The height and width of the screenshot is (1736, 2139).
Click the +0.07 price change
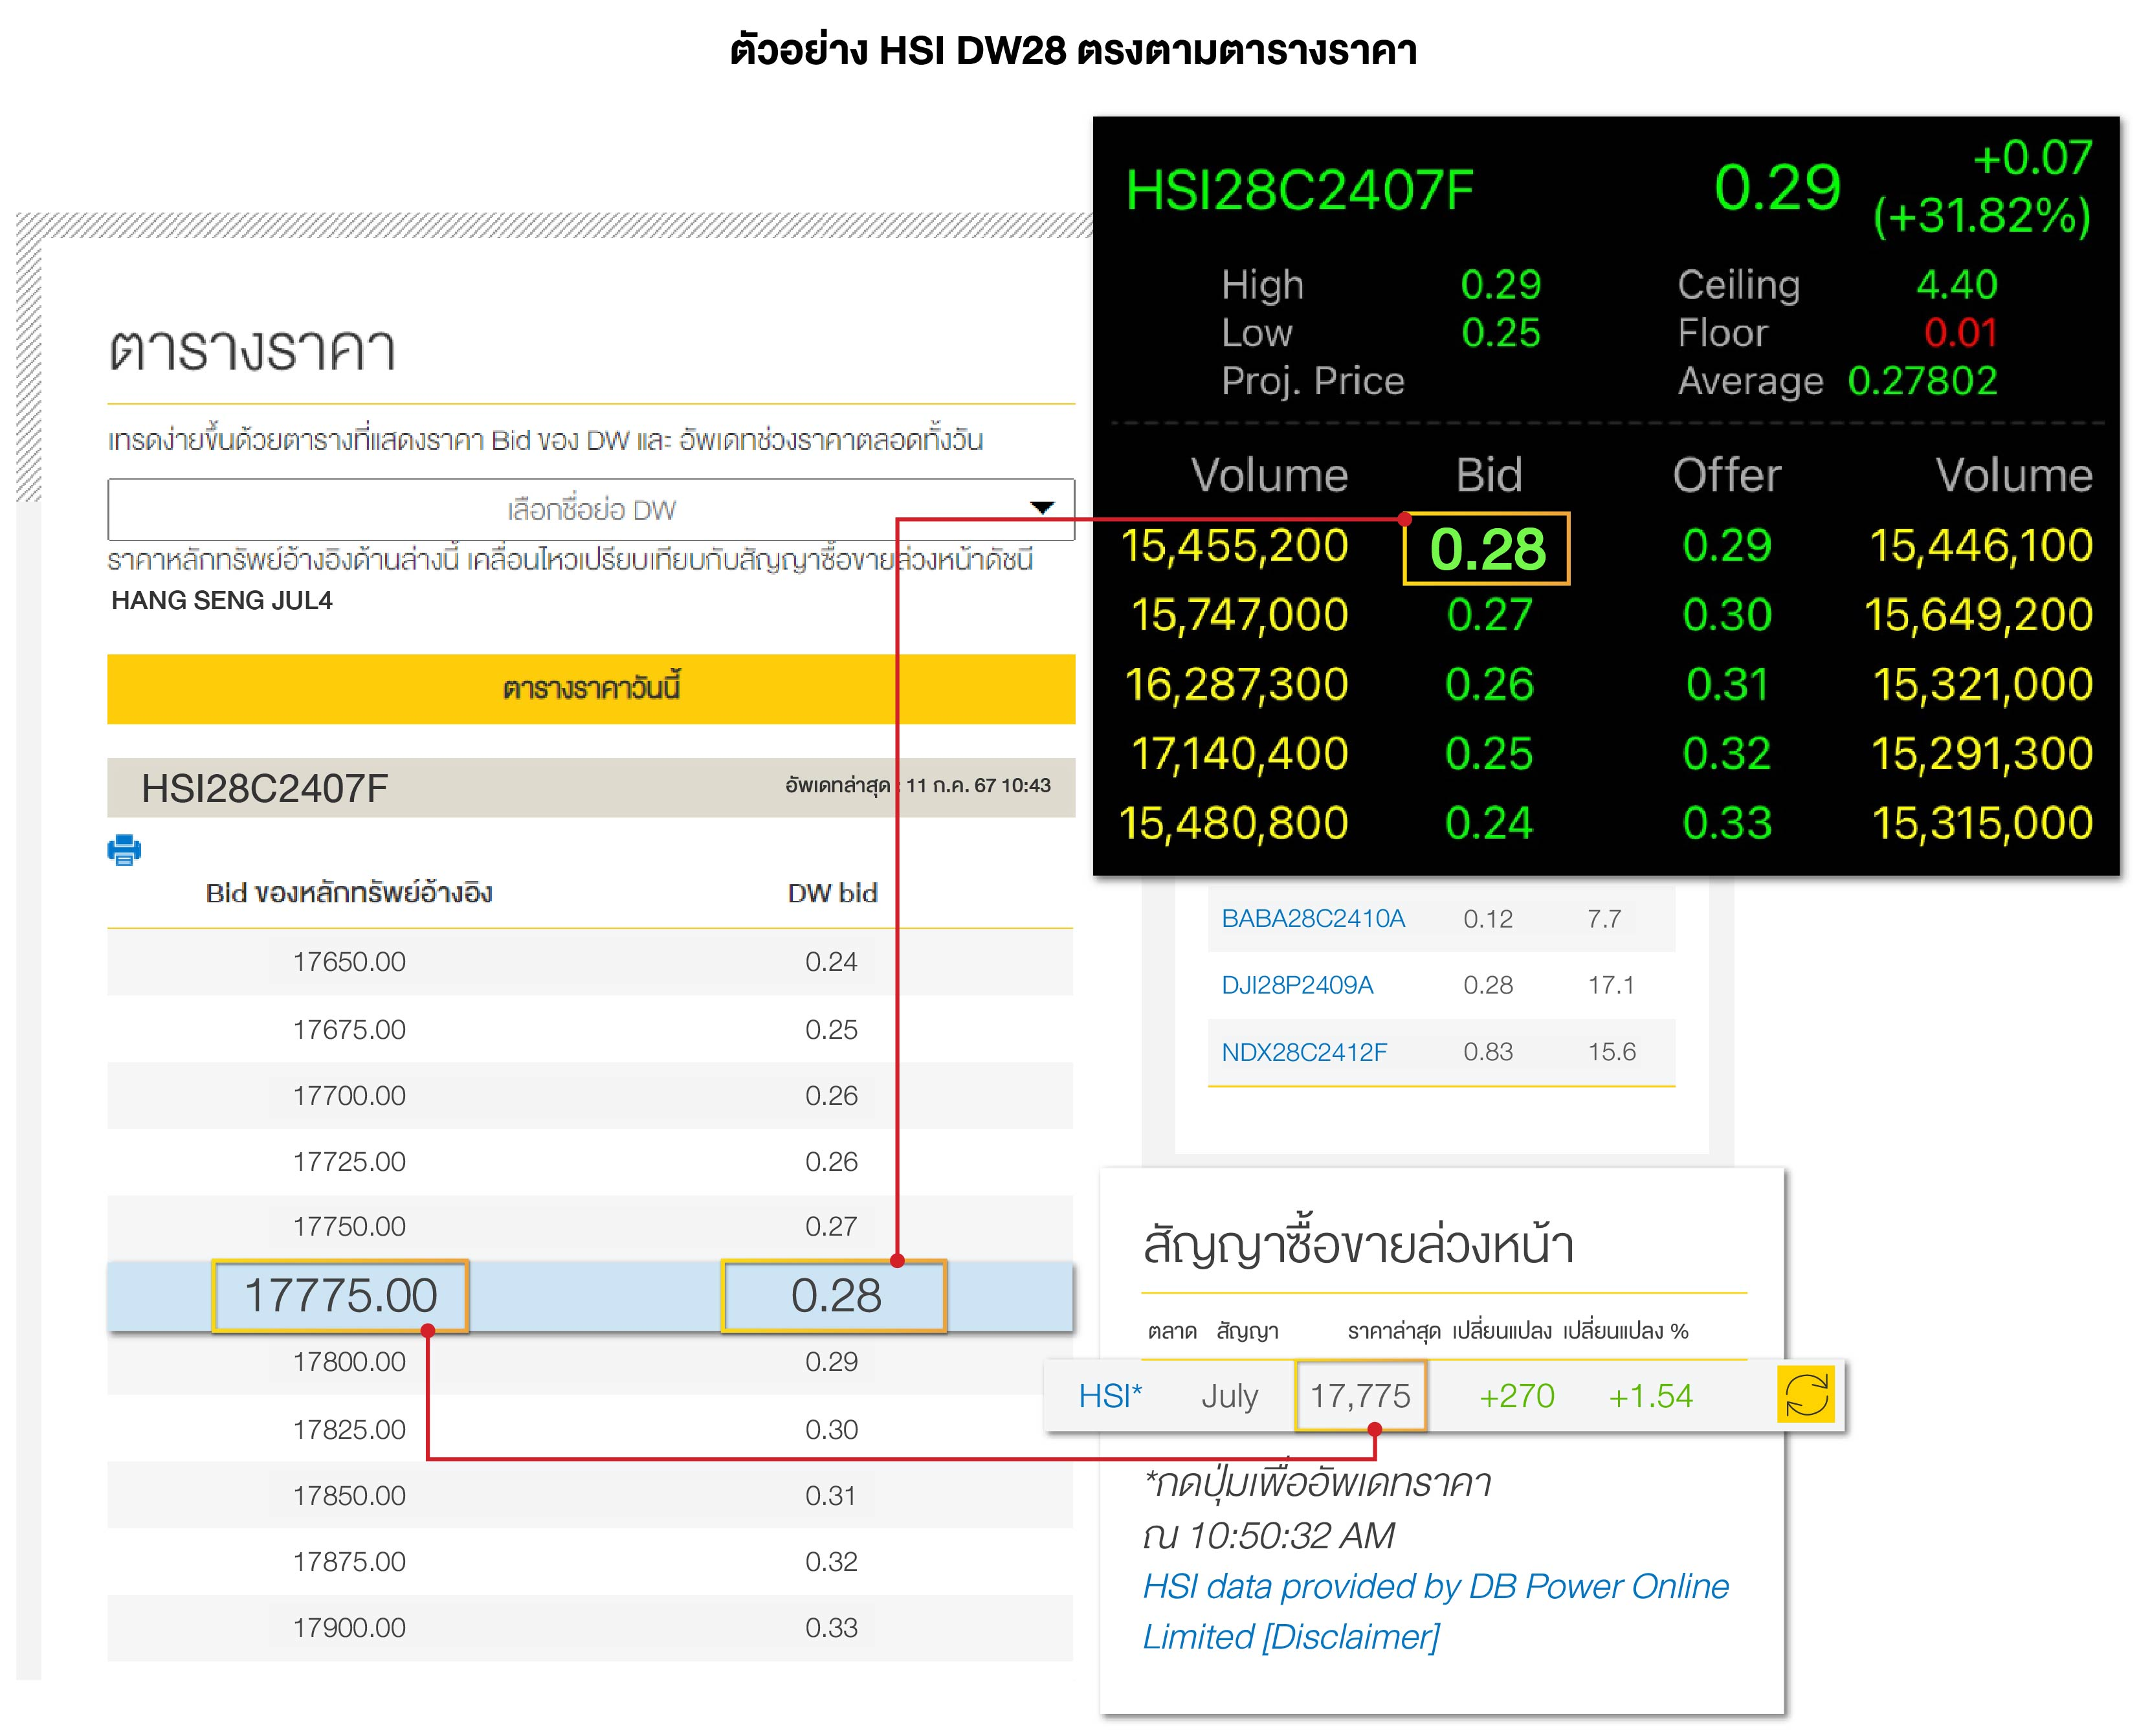click(x=2032, y=158)
